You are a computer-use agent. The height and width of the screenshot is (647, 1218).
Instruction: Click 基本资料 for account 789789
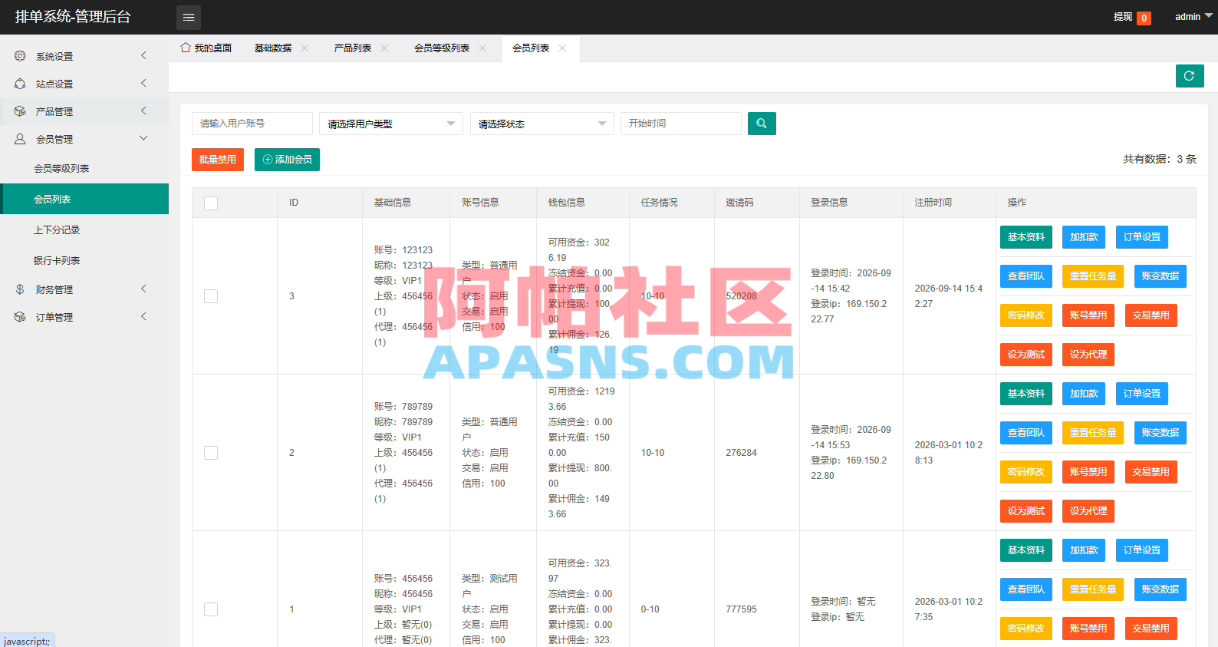[1026, 394]
